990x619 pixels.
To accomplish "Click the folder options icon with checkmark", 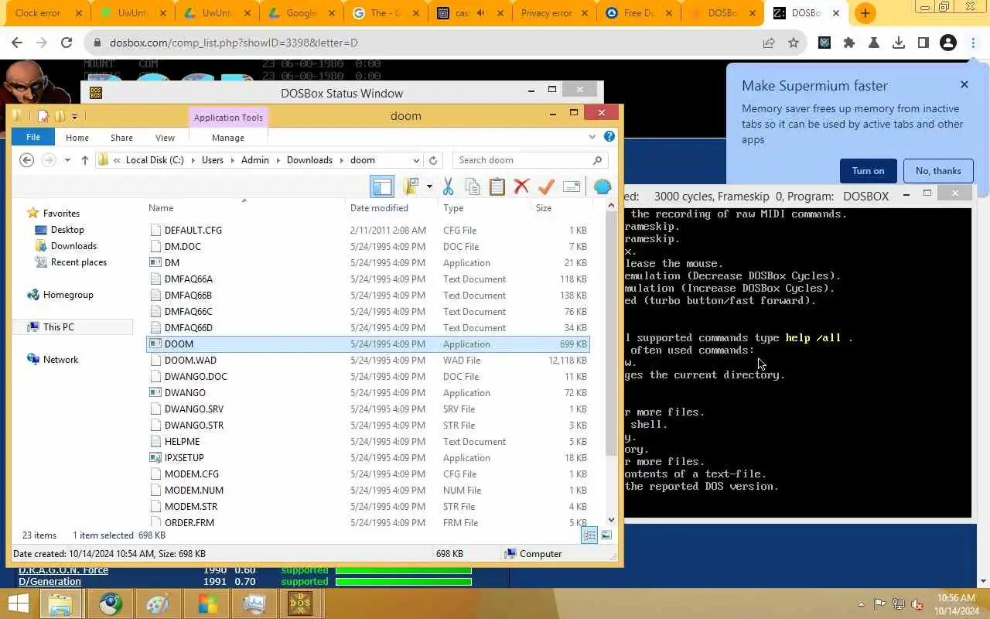I will coord(410,186).
